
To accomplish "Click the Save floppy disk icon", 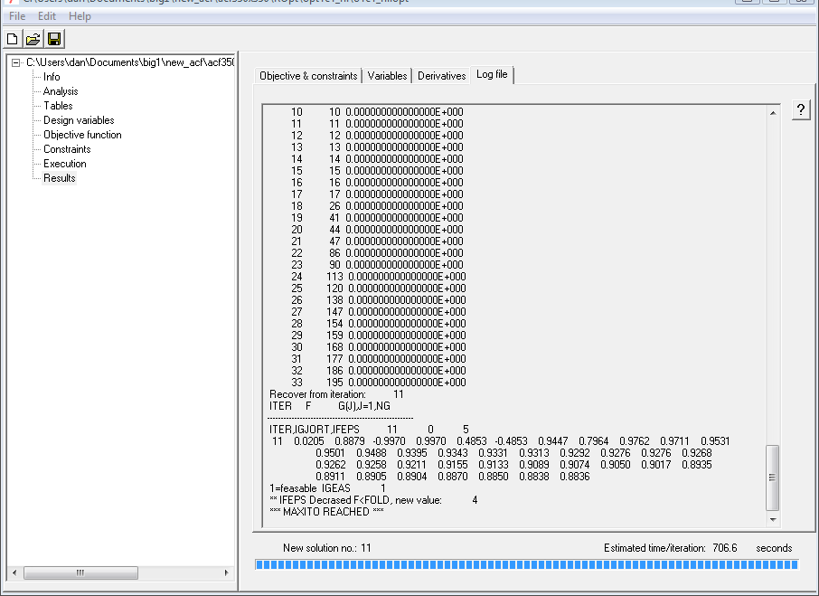I will tap(54, 39).
